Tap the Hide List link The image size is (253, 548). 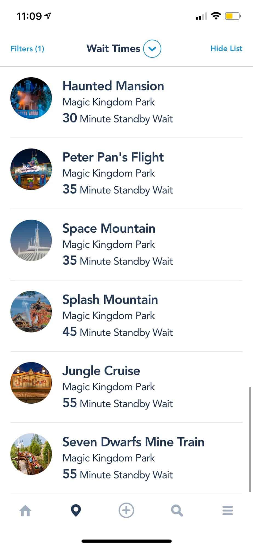(x=226, y=48)
